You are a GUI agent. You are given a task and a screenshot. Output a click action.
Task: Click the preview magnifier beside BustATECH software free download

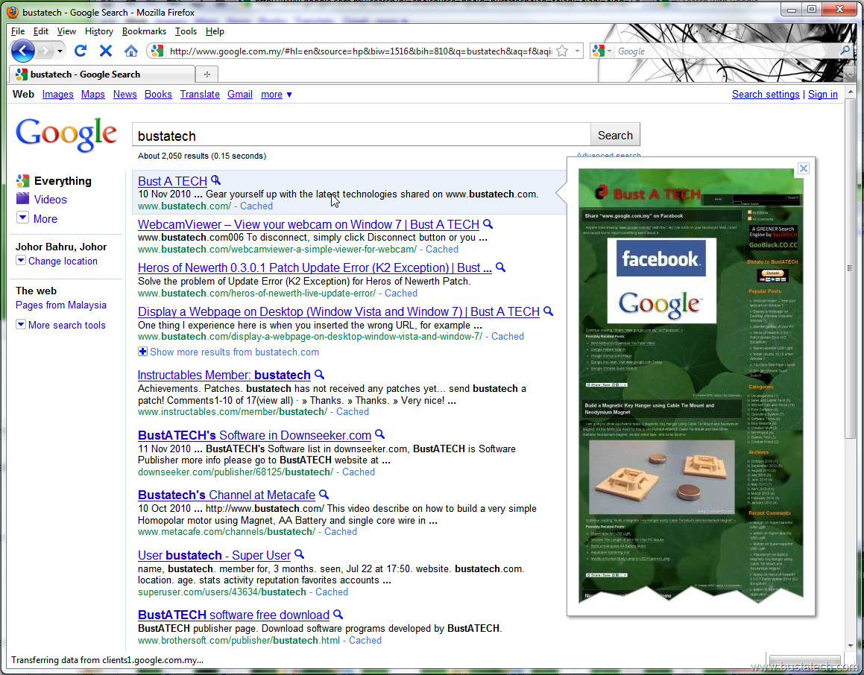338,614
